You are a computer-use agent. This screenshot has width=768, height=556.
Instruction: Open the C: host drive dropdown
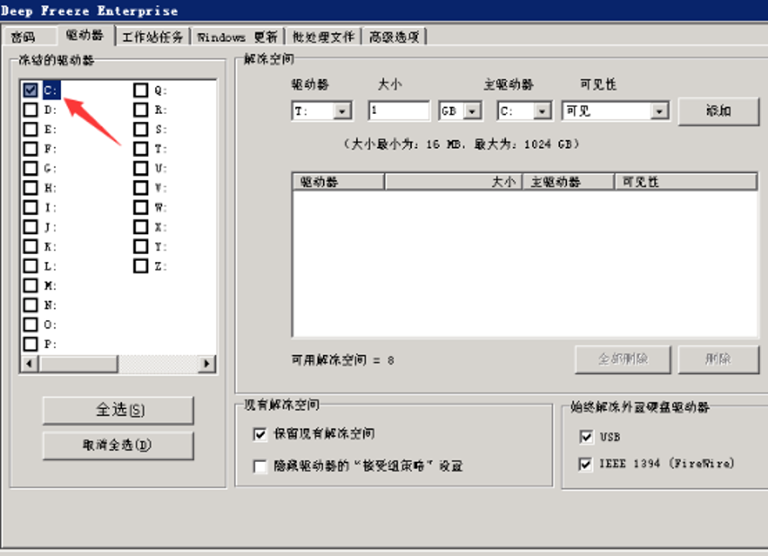(542, 111)
